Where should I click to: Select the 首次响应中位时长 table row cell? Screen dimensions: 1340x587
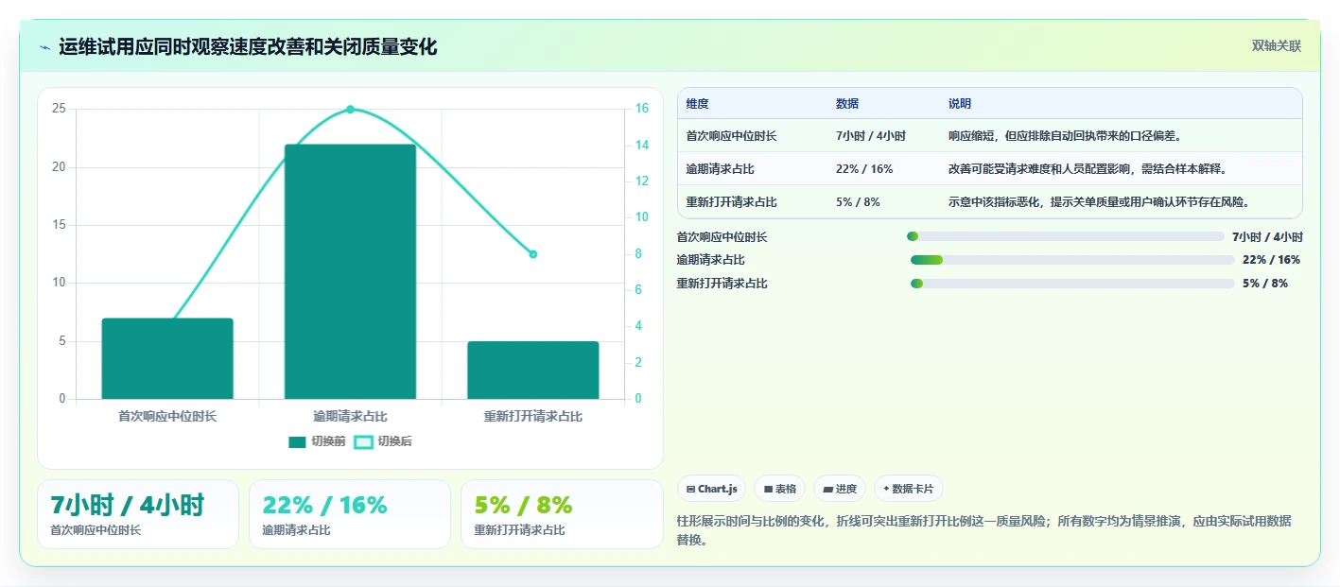732,136
